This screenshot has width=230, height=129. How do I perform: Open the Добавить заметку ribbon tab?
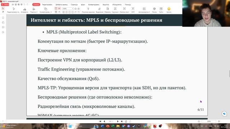[x=61, y=5]
